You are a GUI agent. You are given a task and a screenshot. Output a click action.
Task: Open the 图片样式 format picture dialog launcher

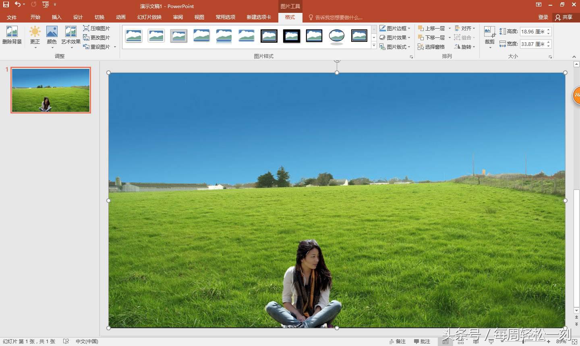point(411,57)
